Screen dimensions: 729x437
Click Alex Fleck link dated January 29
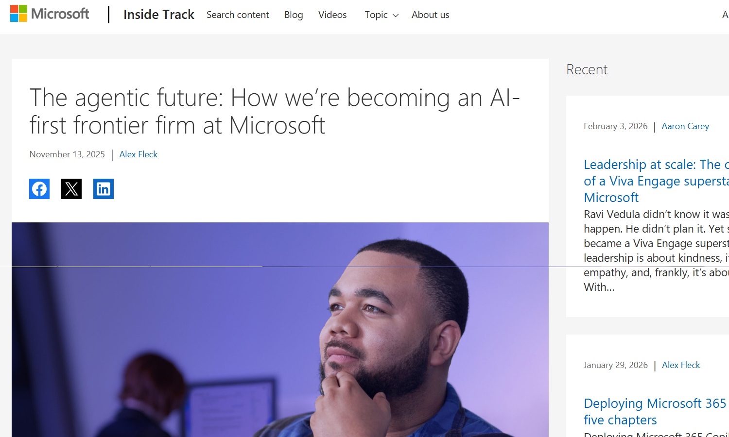click(x=681, y=365)
